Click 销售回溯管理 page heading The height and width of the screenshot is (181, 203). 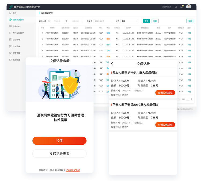coord(47,13)
